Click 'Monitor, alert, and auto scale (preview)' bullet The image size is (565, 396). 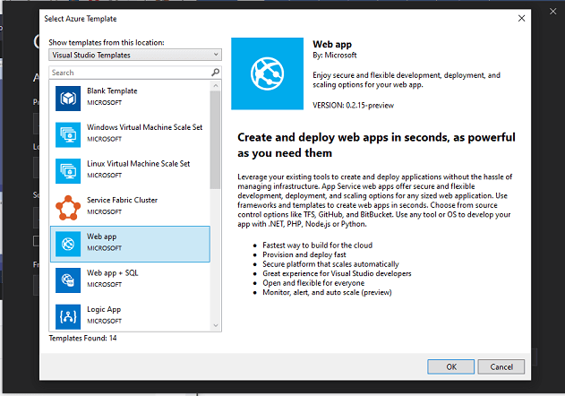[327, 292]
